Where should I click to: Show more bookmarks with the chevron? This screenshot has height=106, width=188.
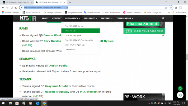point(169,12)
